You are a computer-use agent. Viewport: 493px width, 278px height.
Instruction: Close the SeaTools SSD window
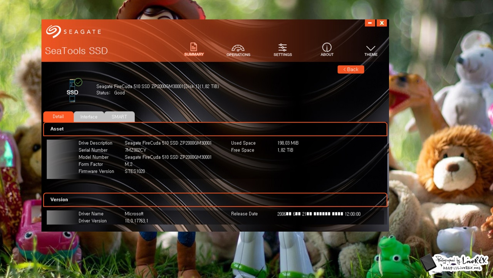381,23
